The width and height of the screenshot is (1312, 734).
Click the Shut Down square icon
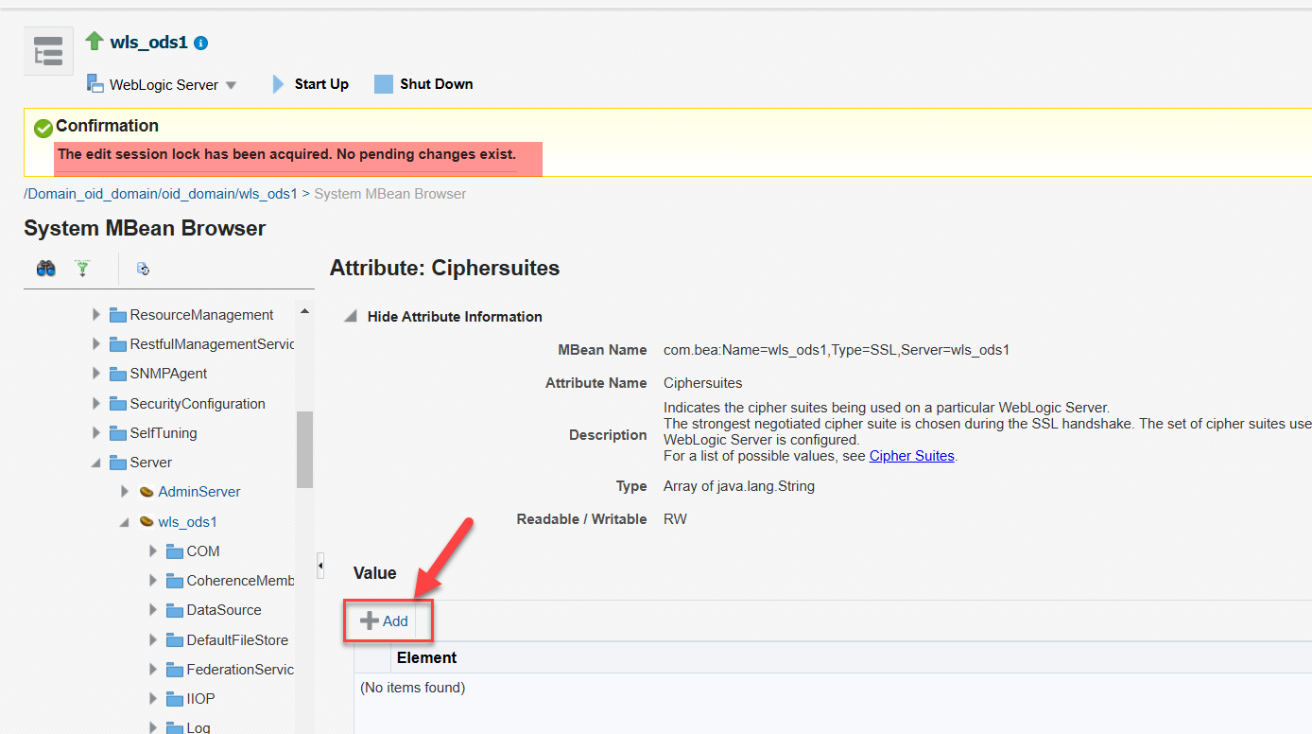pos(383,84)
